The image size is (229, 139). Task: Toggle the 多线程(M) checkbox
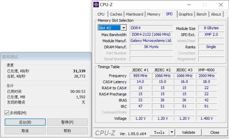pos(7,113)
